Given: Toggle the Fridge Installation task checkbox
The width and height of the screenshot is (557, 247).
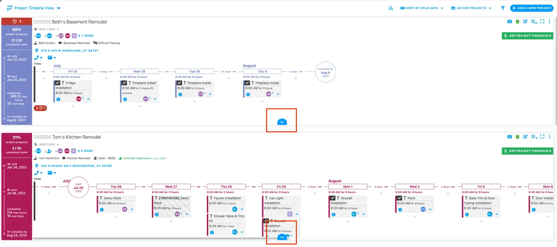Looking at the screenshot, I should coord(58,83).
